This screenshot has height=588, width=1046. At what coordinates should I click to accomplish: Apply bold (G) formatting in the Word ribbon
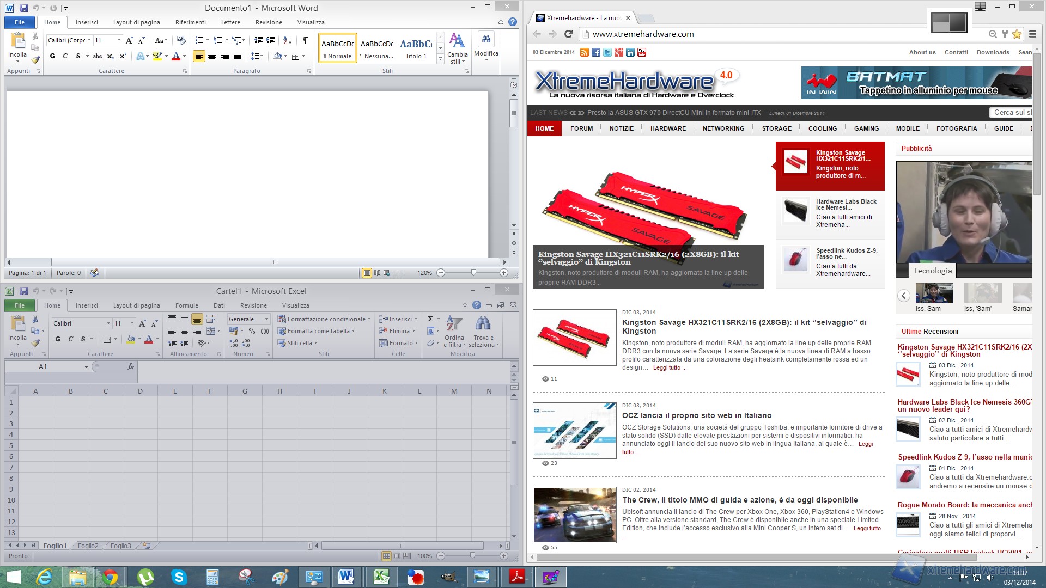tap(52, 56)
